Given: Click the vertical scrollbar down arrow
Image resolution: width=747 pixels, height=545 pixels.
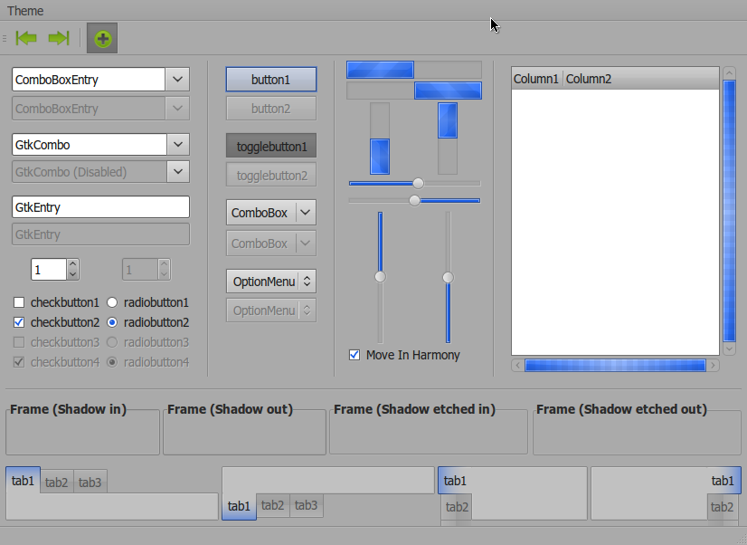Looking at the screenshot, I should click(729, 349).
